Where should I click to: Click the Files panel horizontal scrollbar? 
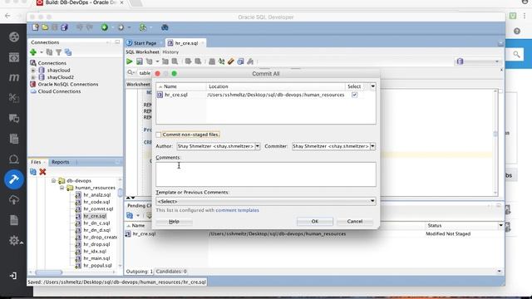pos(49,272)
